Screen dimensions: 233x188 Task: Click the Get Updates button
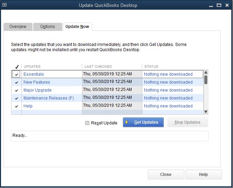(143, 122)
